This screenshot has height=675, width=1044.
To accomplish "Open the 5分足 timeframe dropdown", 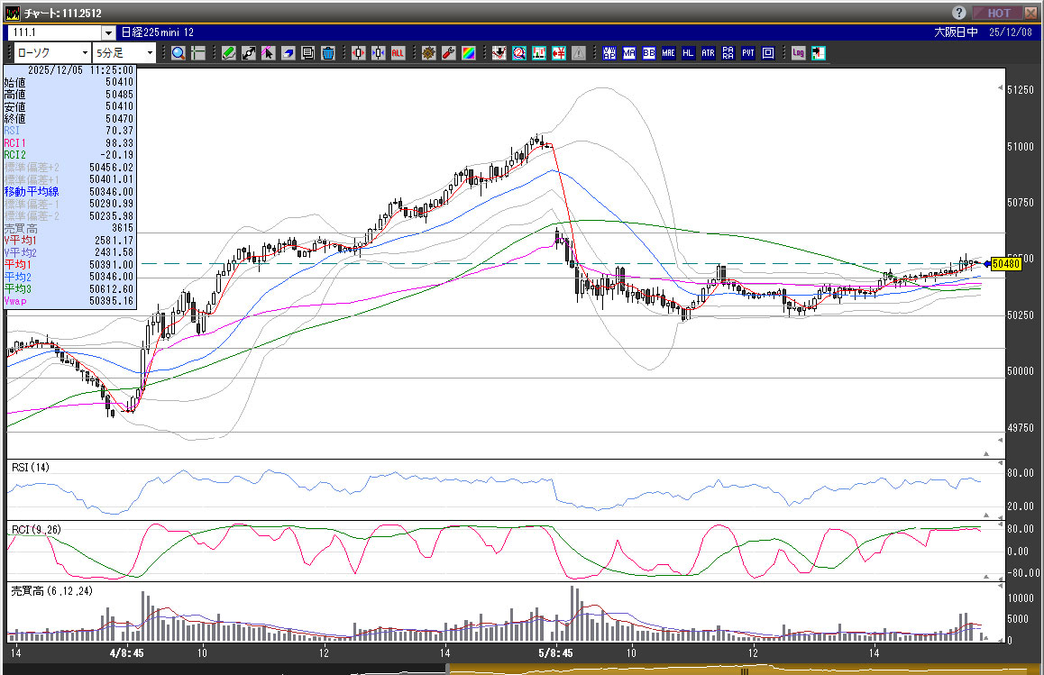I will click(x=125, y=53).
